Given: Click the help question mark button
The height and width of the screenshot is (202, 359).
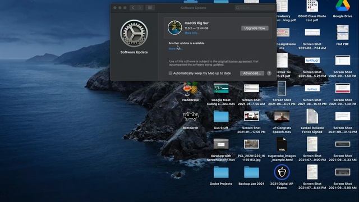Looking at the screenshot, I should (269, 73).
